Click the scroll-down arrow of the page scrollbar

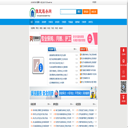(x=127, y=127)
